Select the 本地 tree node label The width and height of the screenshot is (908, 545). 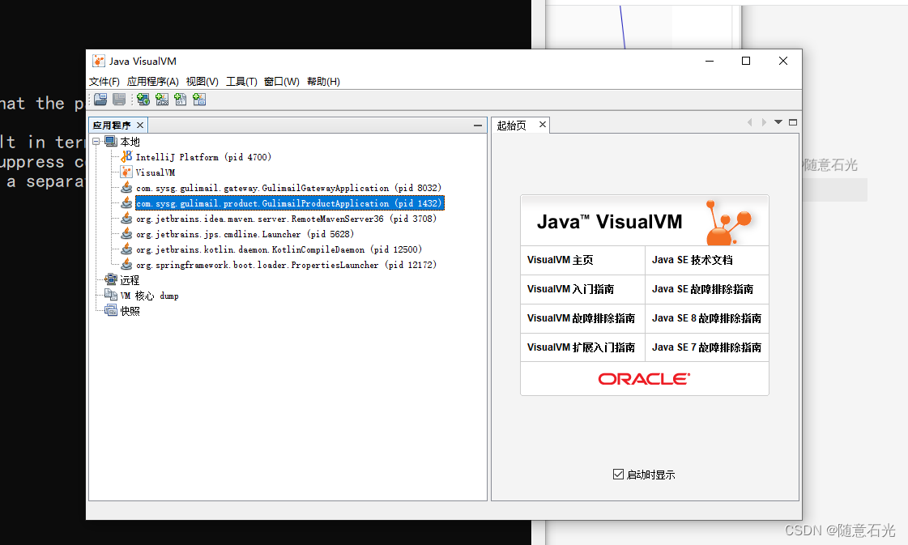click(130, 142)
